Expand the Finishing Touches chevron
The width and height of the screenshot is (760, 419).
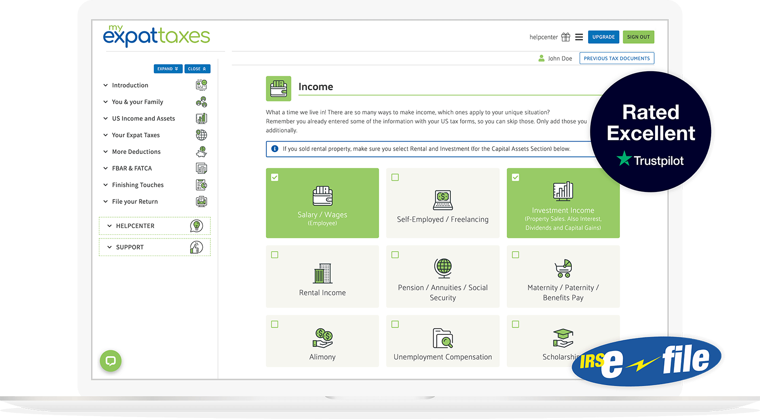coord(105,185)
